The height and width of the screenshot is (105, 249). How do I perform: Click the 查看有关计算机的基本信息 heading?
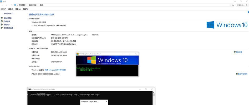coord(42,14)
